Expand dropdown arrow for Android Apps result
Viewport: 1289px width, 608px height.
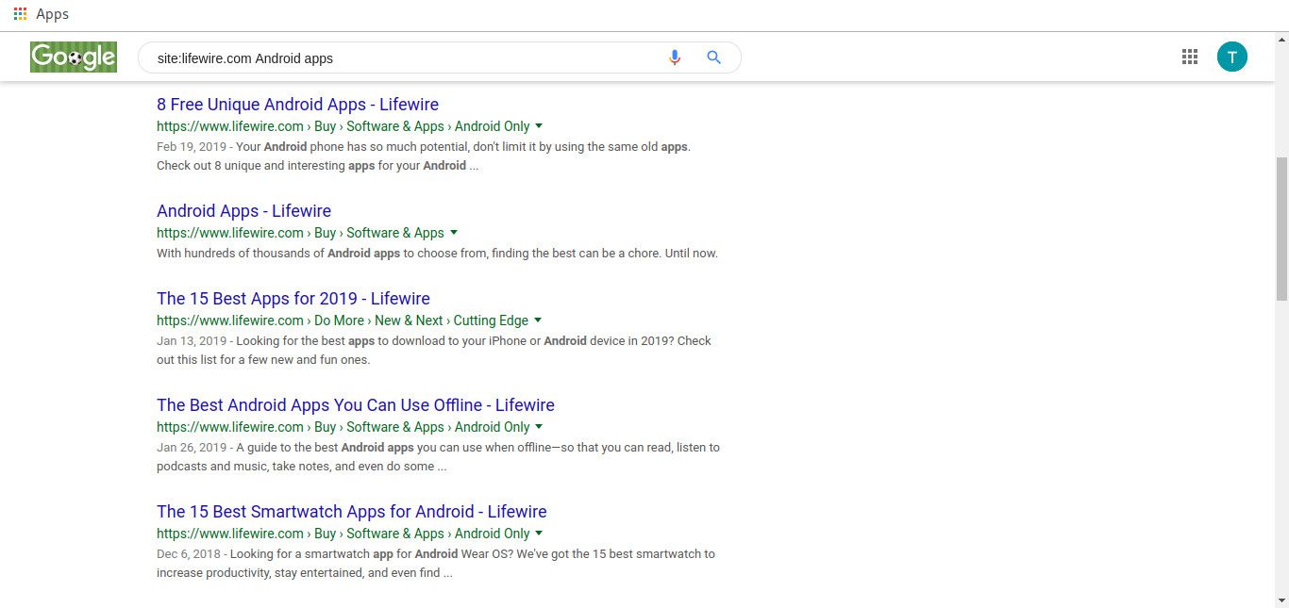tap(454, 233)
